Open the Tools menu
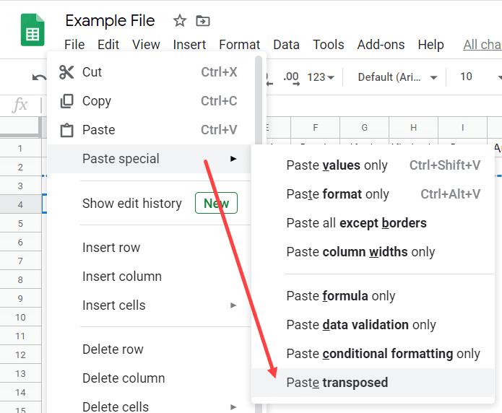The image size is (502, 413). tap(328, 45)
